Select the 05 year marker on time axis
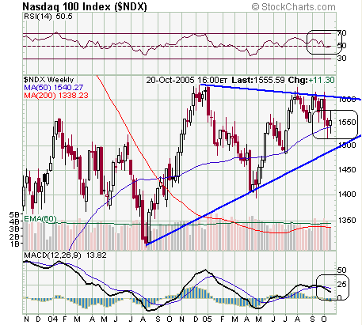Viewport: 362px width, 325px height. [x=208, y=319]
